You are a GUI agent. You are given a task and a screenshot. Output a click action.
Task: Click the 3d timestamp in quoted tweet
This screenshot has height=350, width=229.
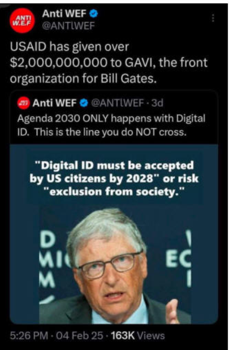(157, 103)
